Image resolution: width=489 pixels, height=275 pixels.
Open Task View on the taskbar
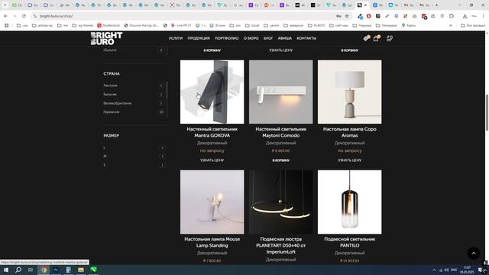point(31,270)
